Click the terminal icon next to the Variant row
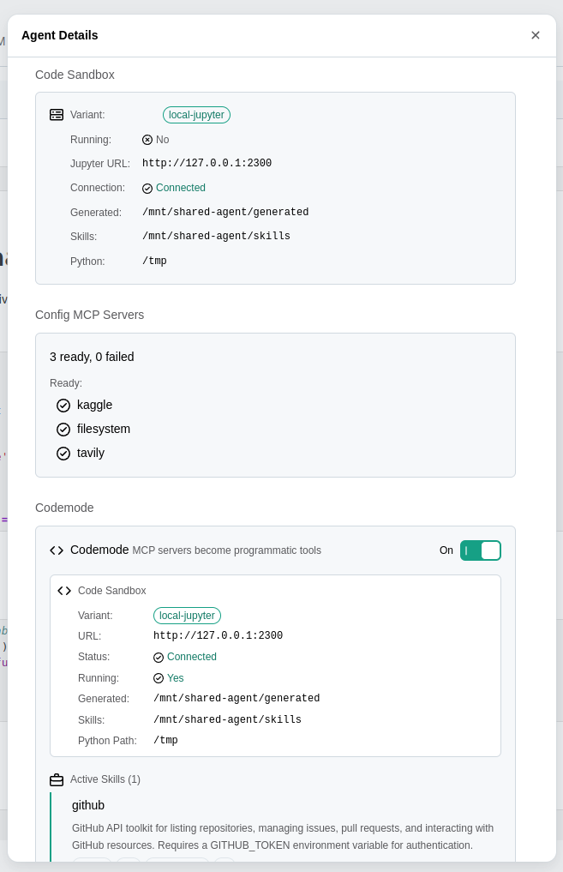This screenshot has width=563, height=872. [55, 114]
